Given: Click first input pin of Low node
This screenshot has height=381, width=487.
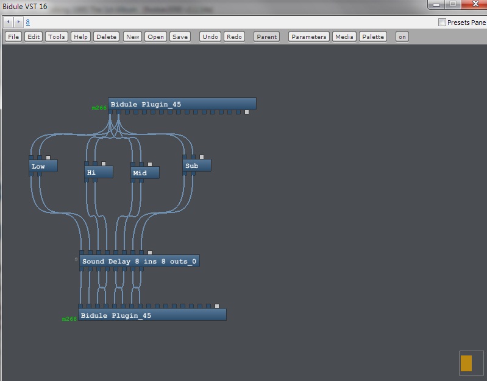Looking at the screenshot, I should pyautogui.click(x=31, y=158).
